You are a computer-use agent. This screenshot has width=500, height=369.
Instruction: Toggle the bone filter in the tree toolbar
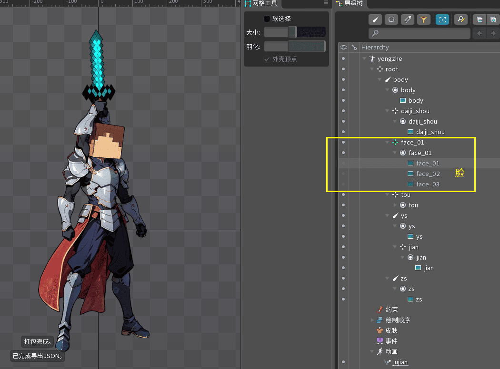(375, 19)
